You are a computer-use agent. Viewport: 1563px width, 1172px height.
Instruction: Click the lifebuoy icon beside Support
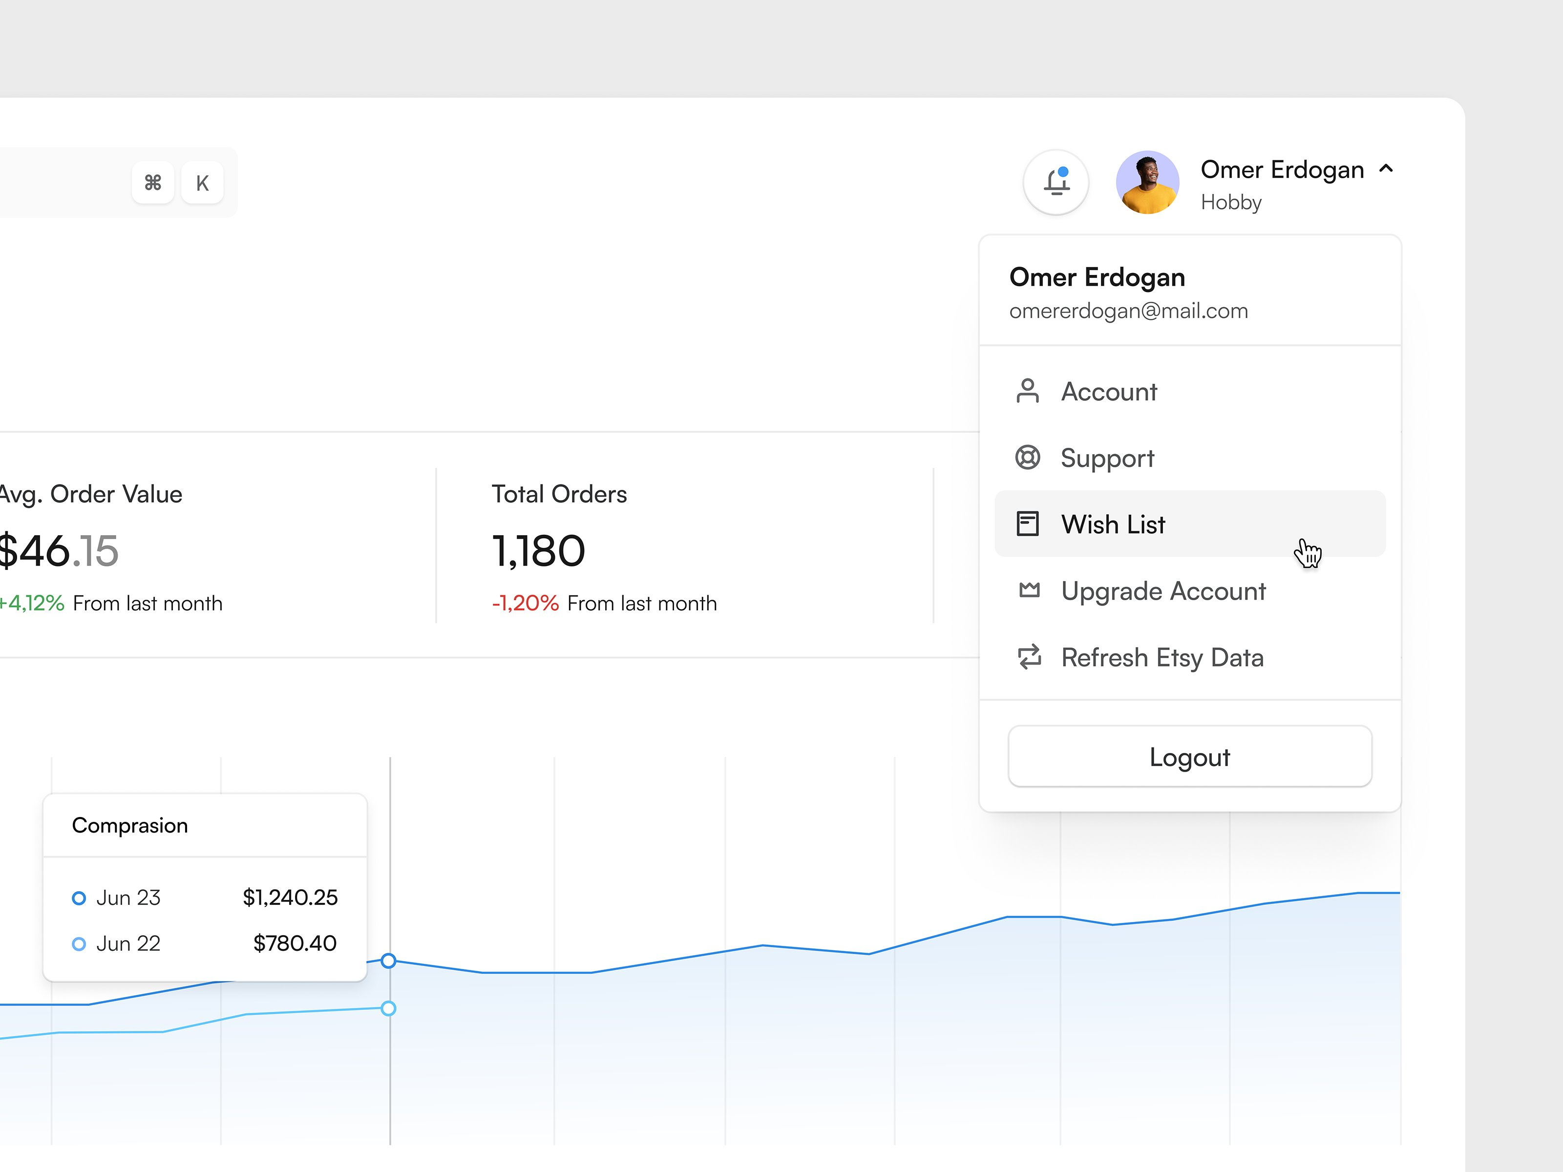coord(1027,458)
